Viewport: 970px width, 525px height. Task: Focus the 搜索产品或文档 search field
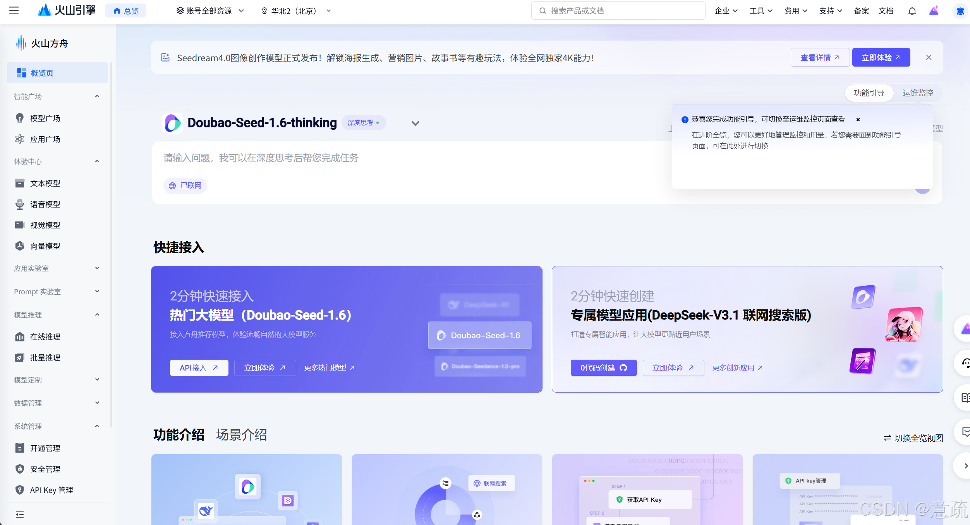(x=618, y=11)
